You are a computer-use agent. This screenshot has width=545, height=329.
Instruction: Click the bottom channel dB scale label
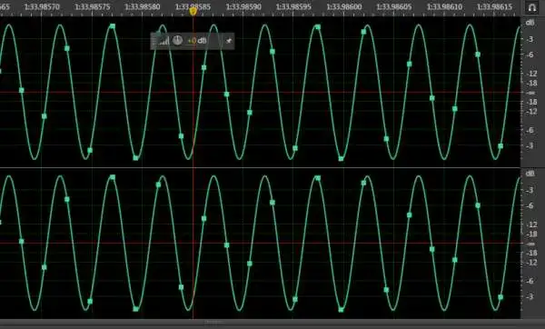pos(530,174)
